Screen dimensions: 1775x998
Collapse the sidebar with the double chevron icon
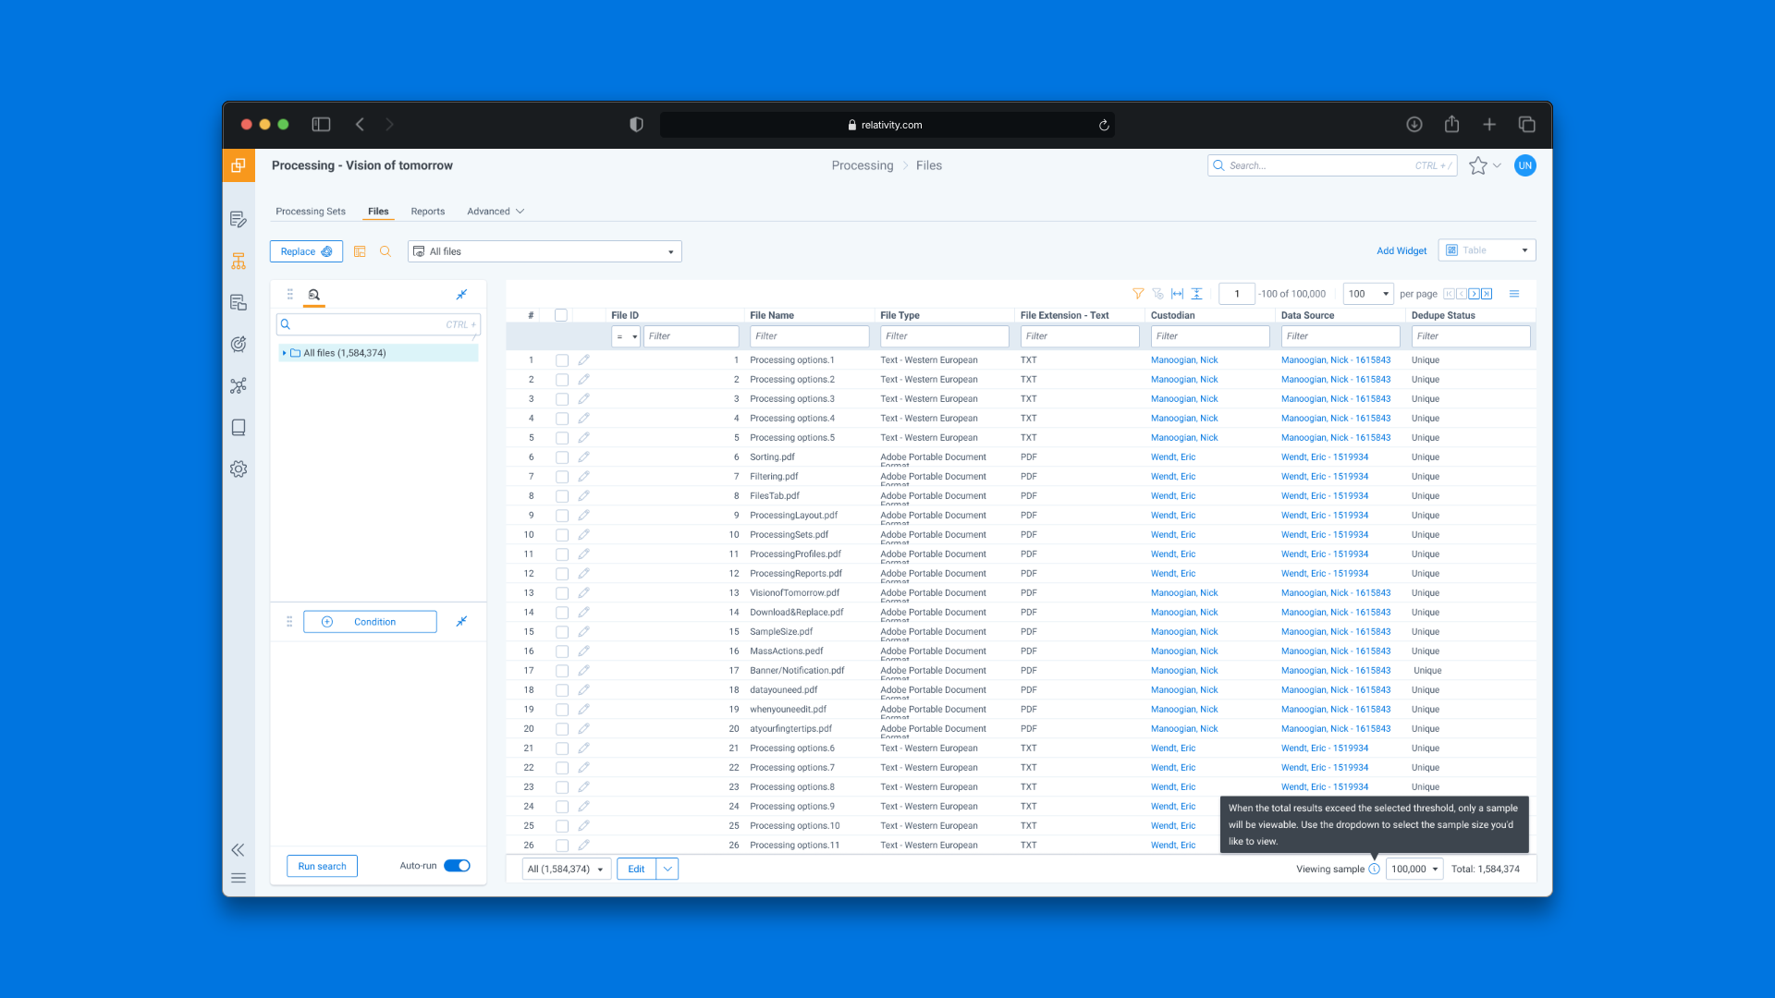(x=239, y=850)
